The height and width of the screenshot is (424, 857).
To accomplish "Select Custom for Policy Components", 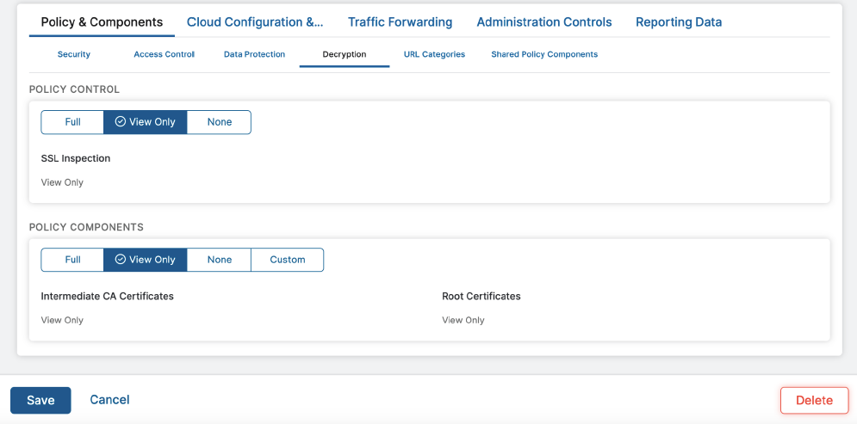I will pyautogui.click(x=288, y=260).
